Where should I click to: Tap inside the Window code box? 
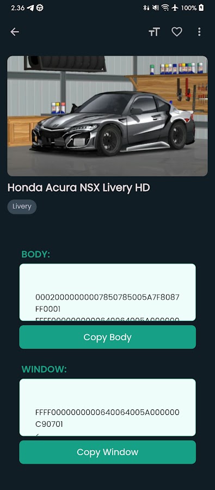click(x=108, y=407)
